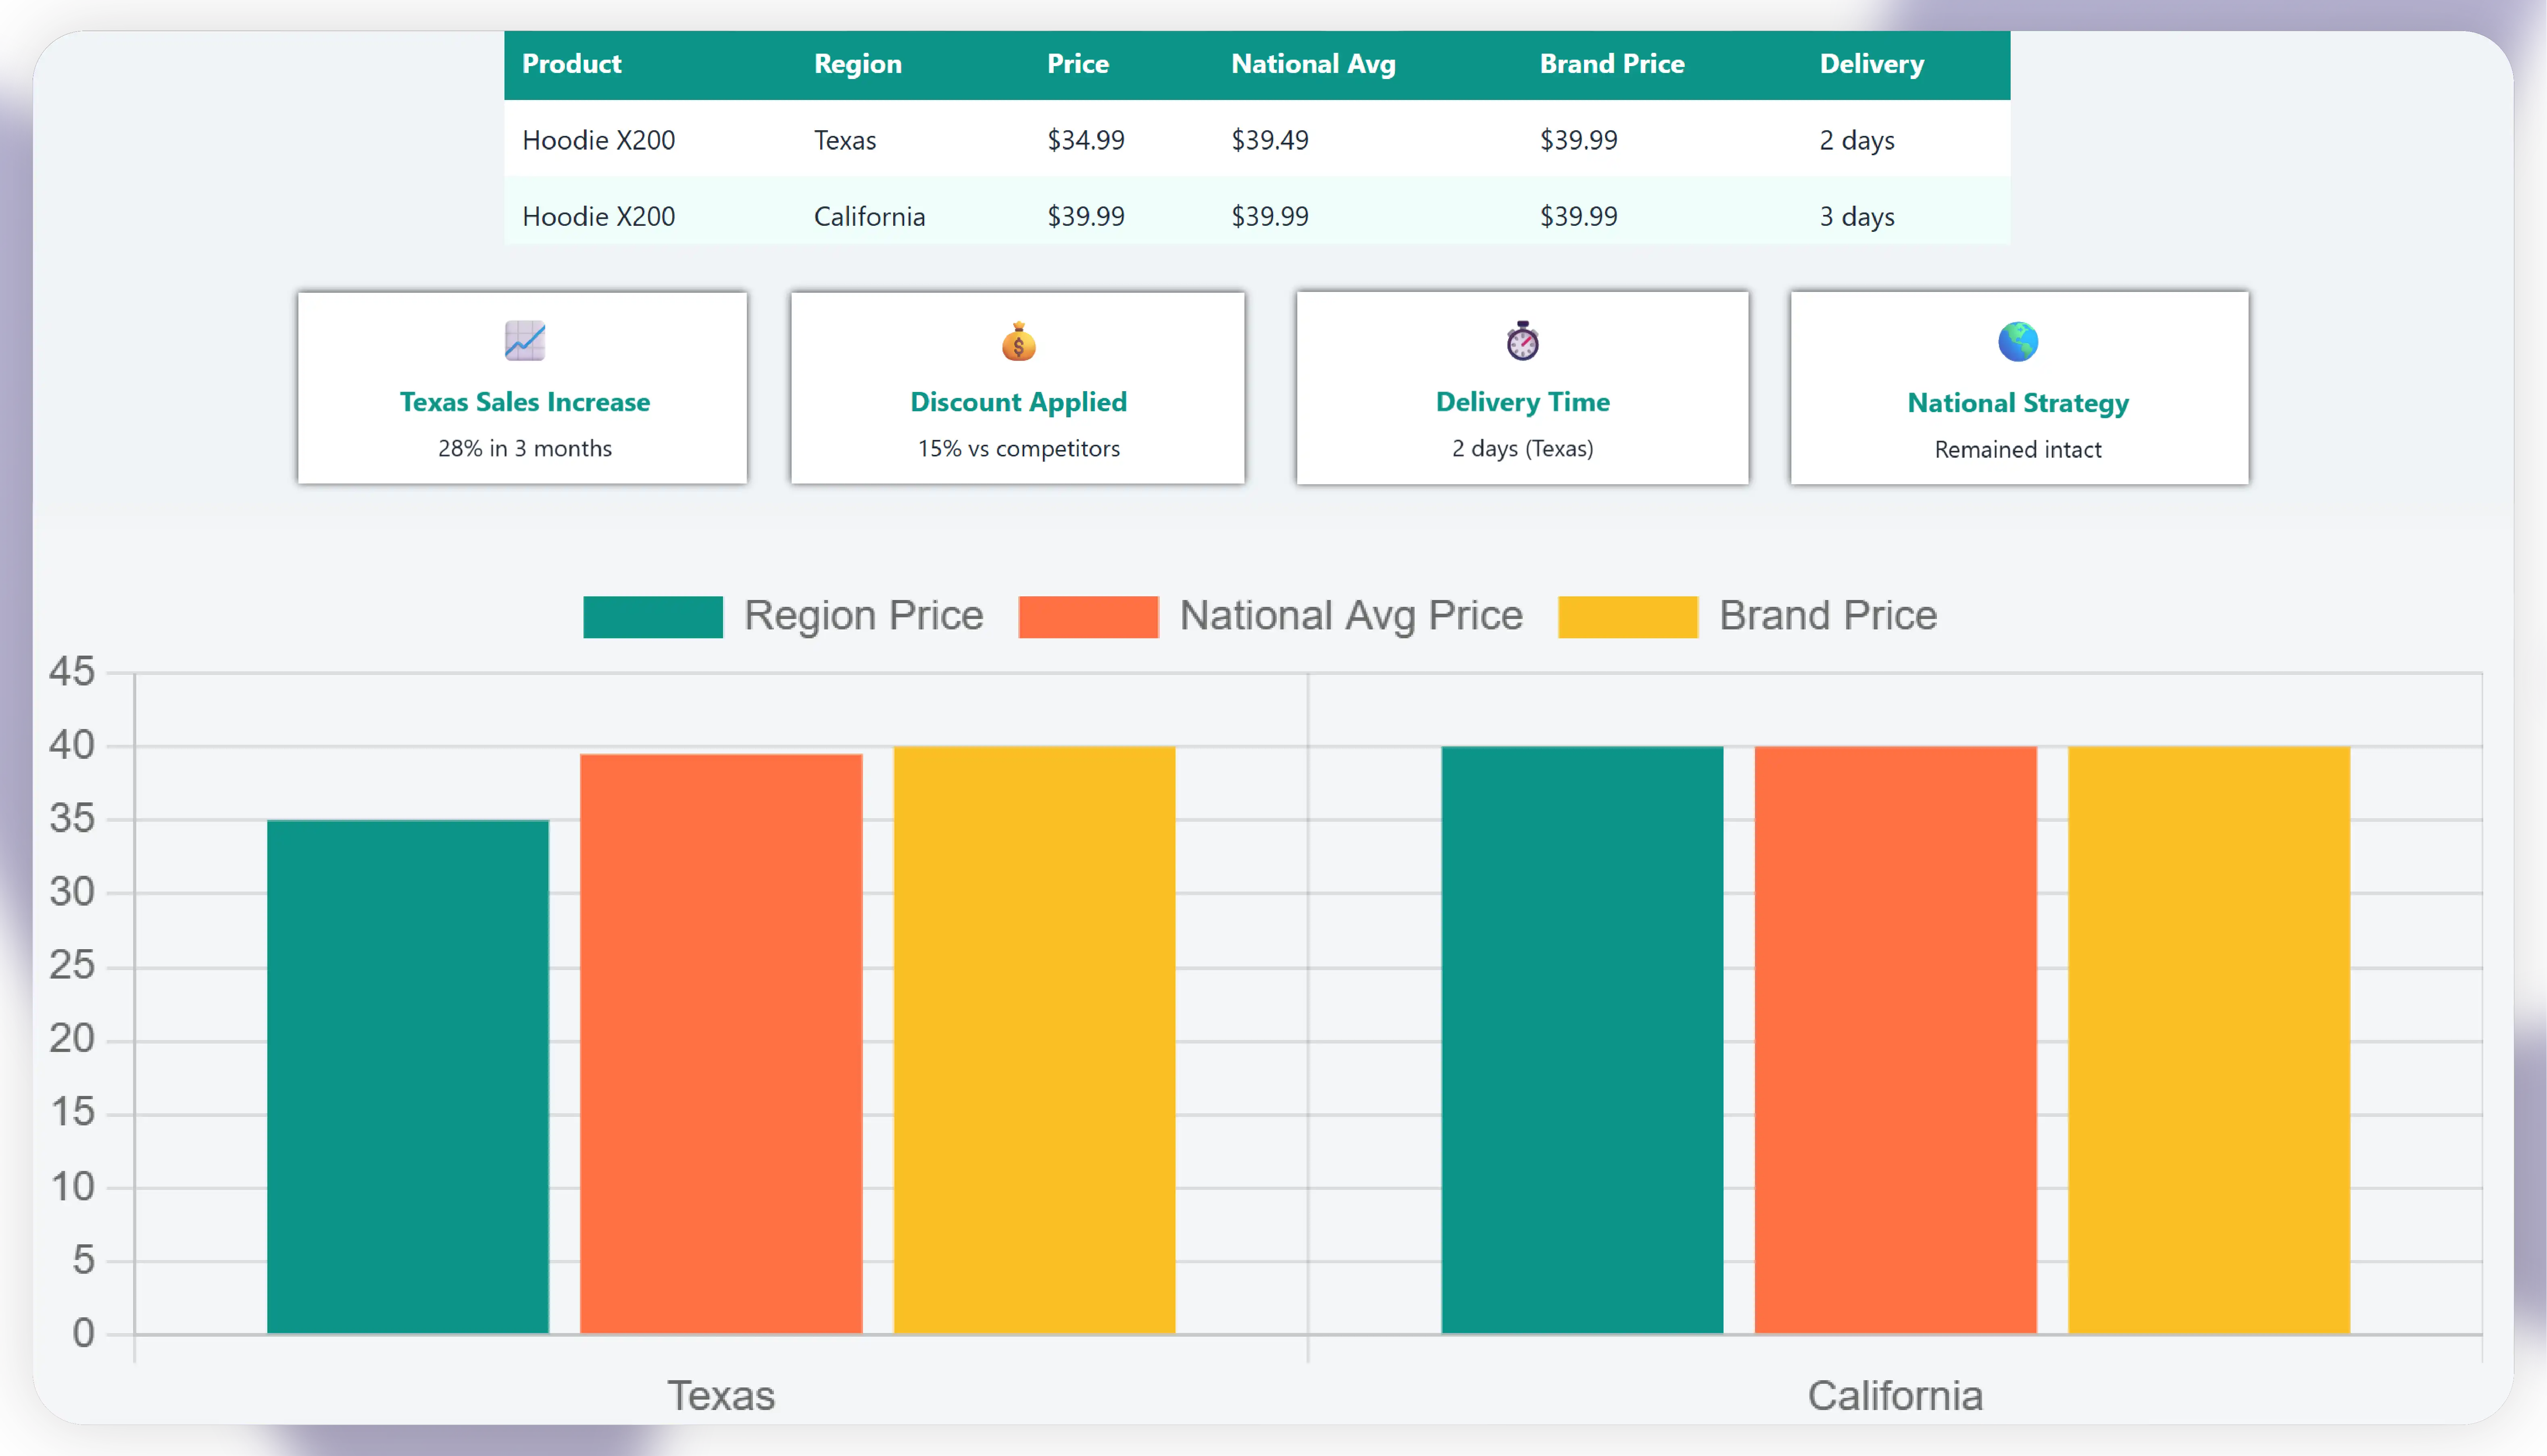
Task: Click the globe icon on the National Strategy card
Action: click(x=2018, y=342)
